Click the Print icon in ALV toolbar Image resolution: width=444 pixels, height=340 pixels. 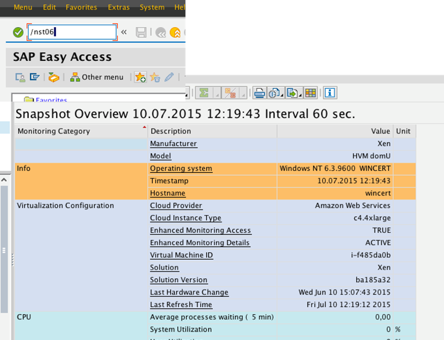[x=259, y=93]
